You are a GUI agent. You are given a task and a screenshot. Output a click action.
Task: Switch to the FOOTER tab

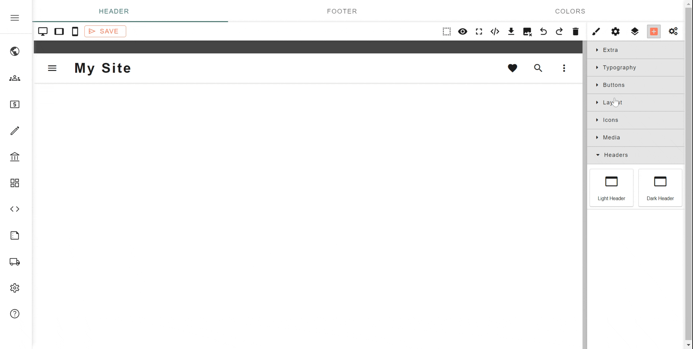342,11
